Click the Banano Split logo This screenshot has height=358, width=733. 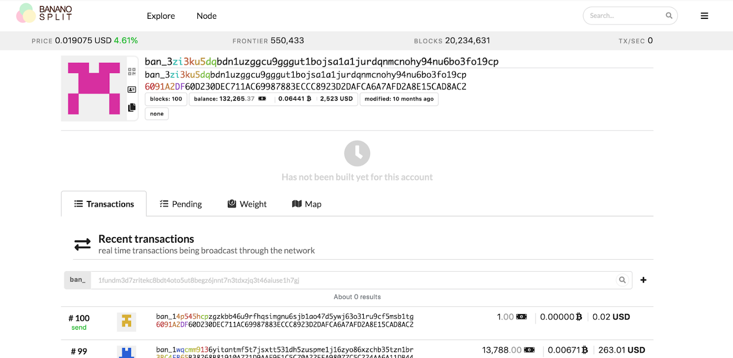(x=45, y=13)
